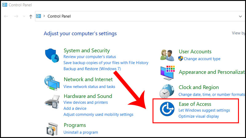Image resolution: width=246 pixels, height=138 pixels.
Task: Open the Ease of Access circular icon
Action: pos(167,109)
